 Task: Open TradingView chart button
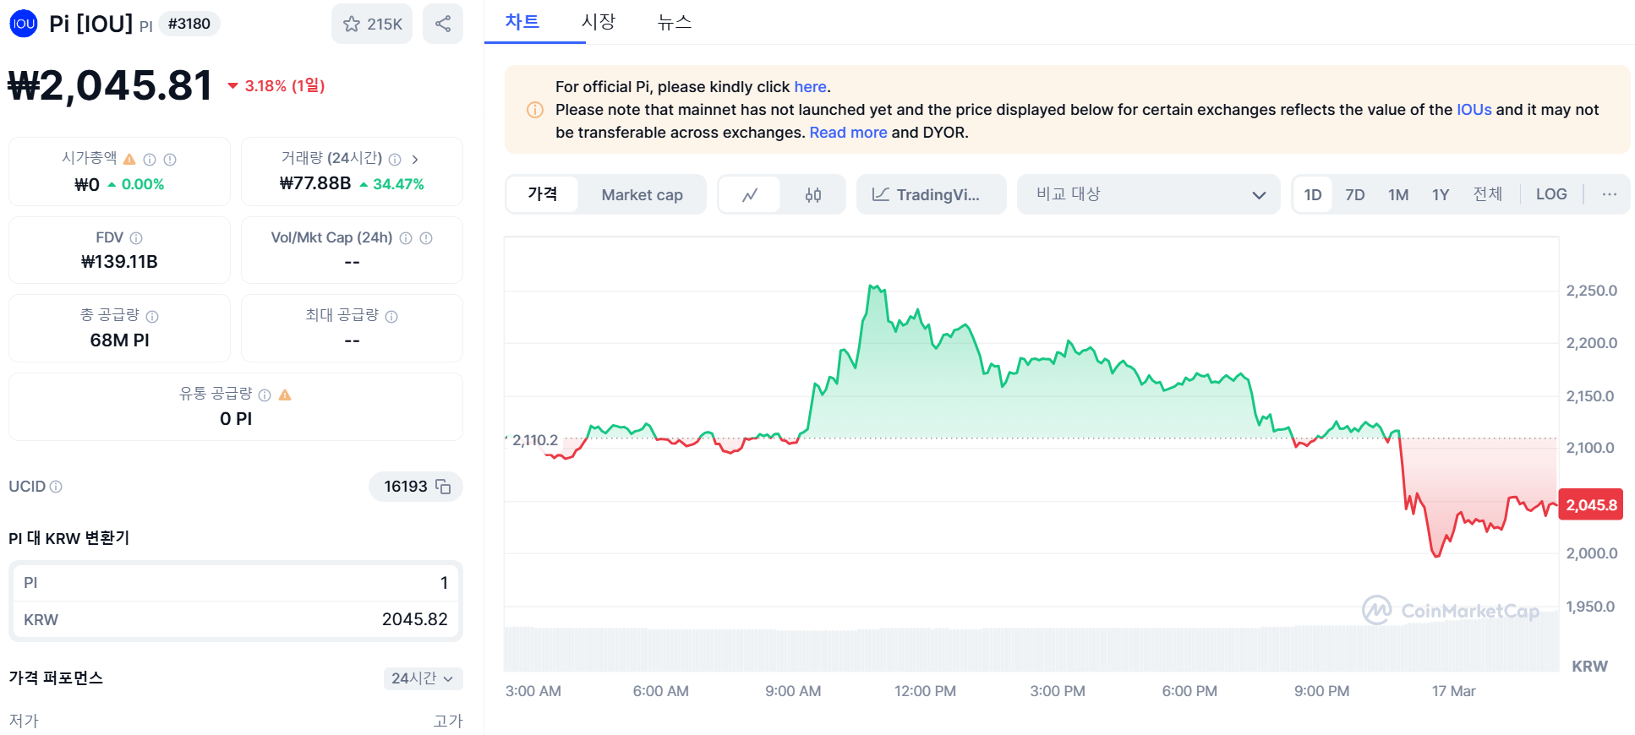931,194
